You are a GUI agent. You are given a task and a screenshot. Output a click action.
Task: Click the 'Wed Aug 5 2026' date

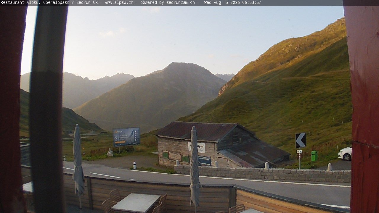click(x=222, y=3)
